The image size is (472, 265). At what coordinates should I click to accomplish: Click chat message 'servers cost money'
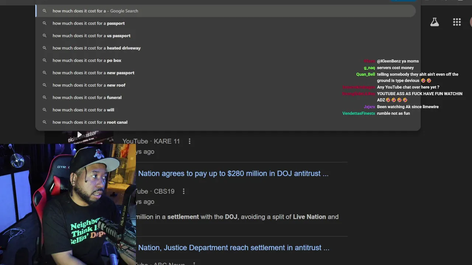pyautogui.click(x=395, y=68)
